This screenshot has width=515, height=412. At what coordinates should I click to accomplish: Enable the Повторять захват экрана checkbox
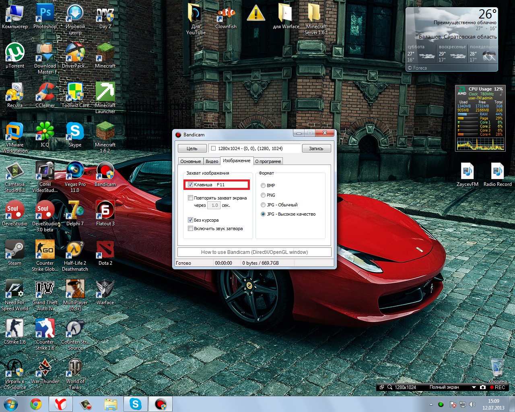pos(191,198)
